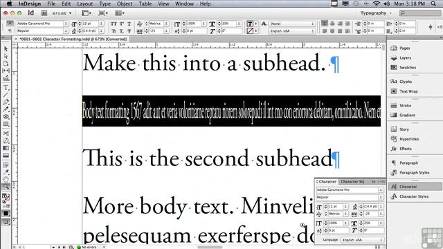Open the Paragraph Styles panel
Screen dimensions: 443x249
(415, 172)
